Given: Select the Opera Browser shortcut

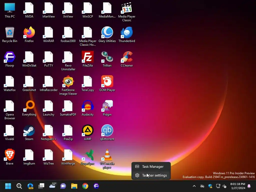Looking at the screenshot, I should (x=10, y=110).
